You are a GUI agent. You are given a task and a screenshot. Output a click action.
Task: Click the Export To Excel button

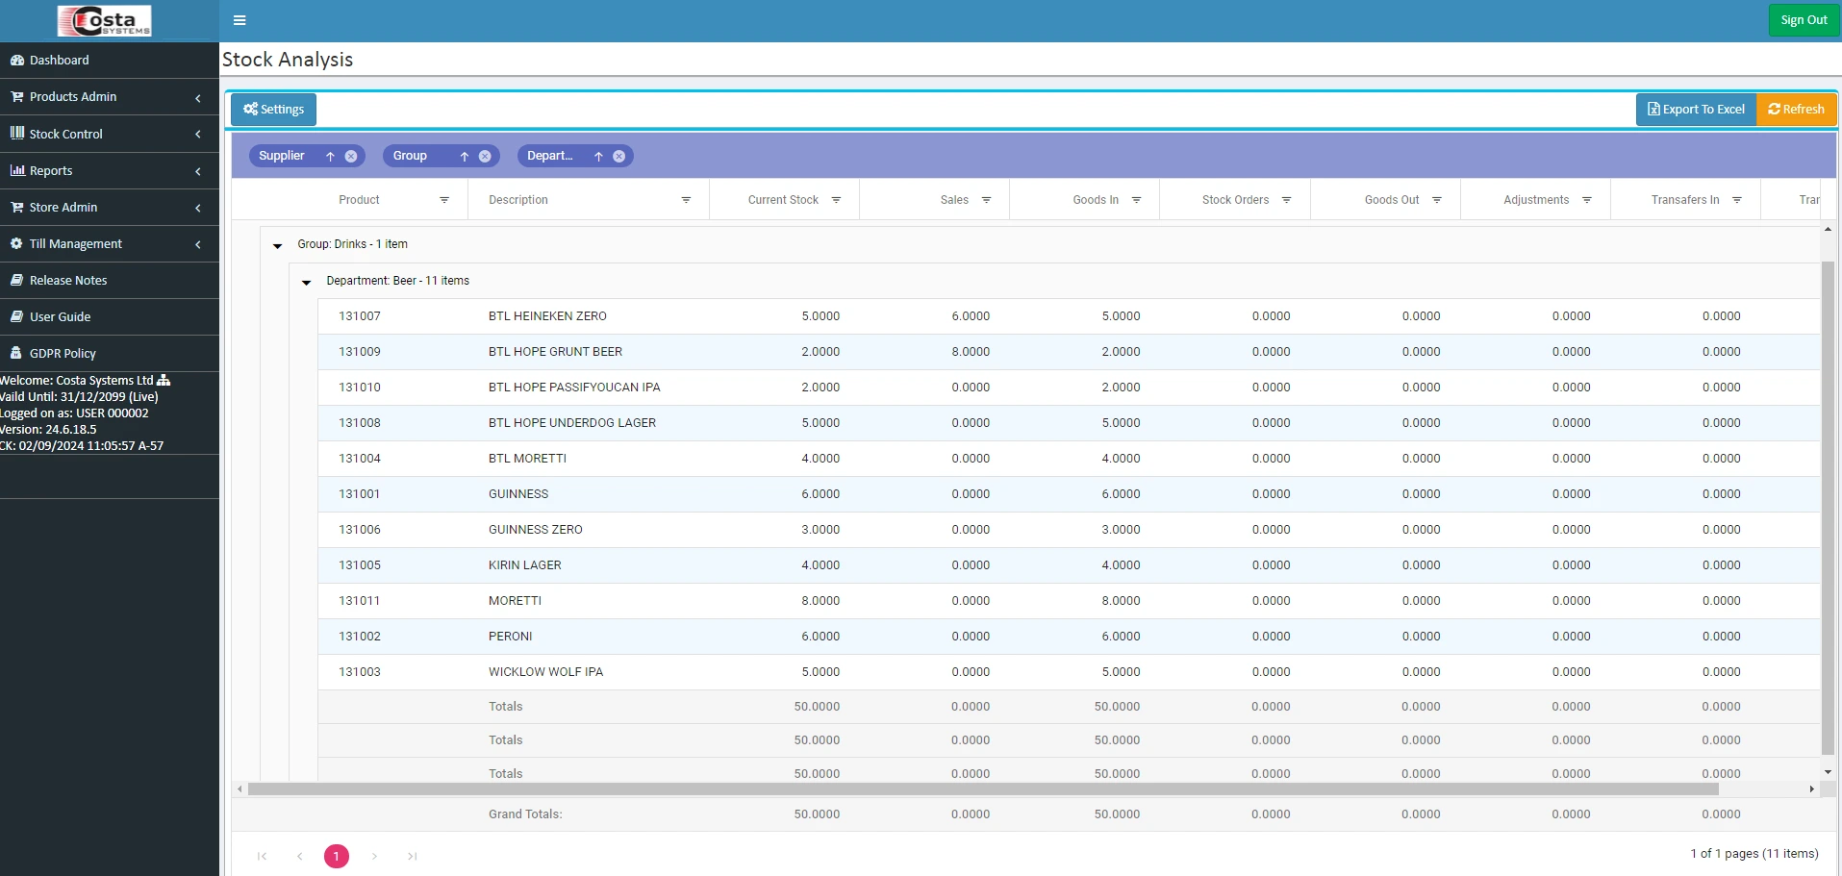1696,109
